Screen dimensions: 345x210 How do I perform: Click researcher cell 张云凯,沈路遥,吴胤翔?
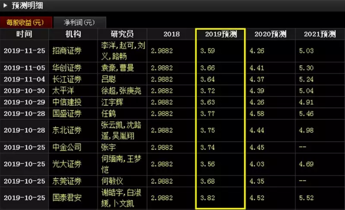(121, 130)
